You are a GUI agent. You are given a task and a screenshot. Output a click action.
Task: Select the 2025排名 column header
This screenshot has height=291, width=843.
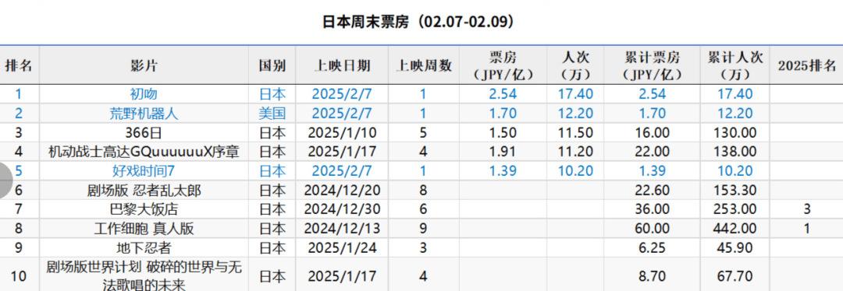point(807,65)
